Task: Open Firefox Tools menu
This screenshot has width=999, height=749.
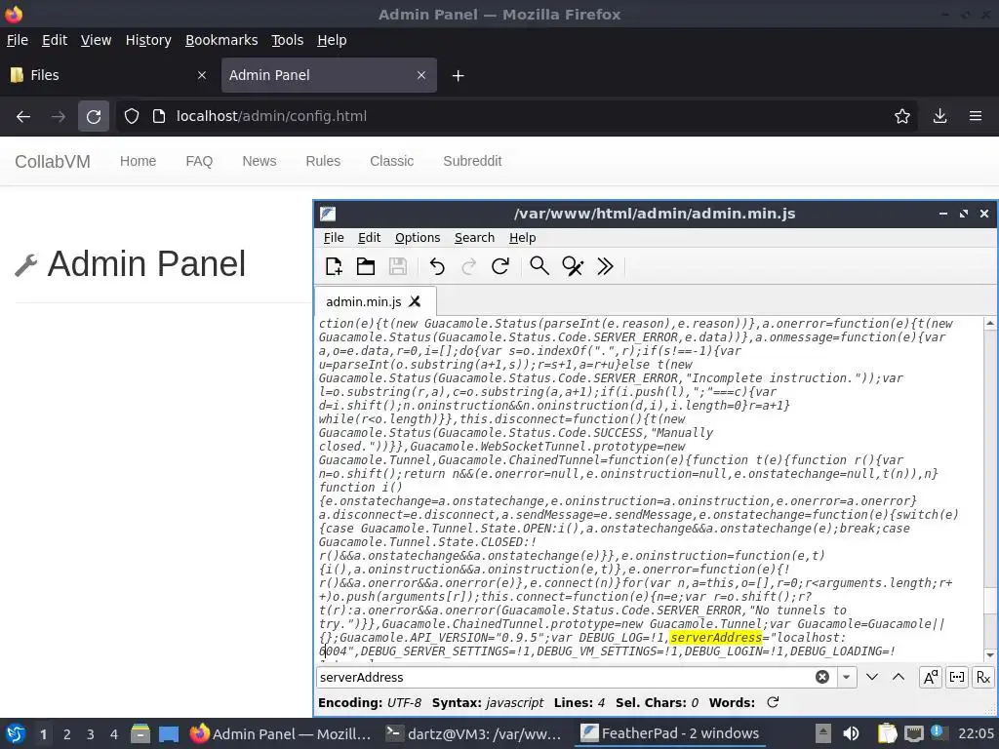Action: pos(288,40)
